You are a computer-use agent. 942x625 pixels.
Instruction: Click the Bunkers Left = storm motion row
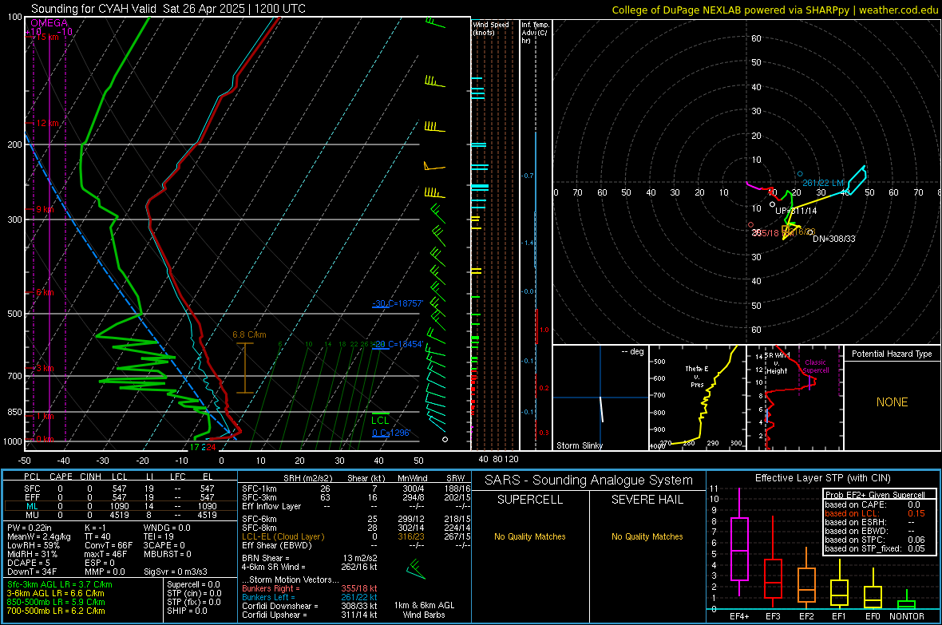tap(310, 597)
